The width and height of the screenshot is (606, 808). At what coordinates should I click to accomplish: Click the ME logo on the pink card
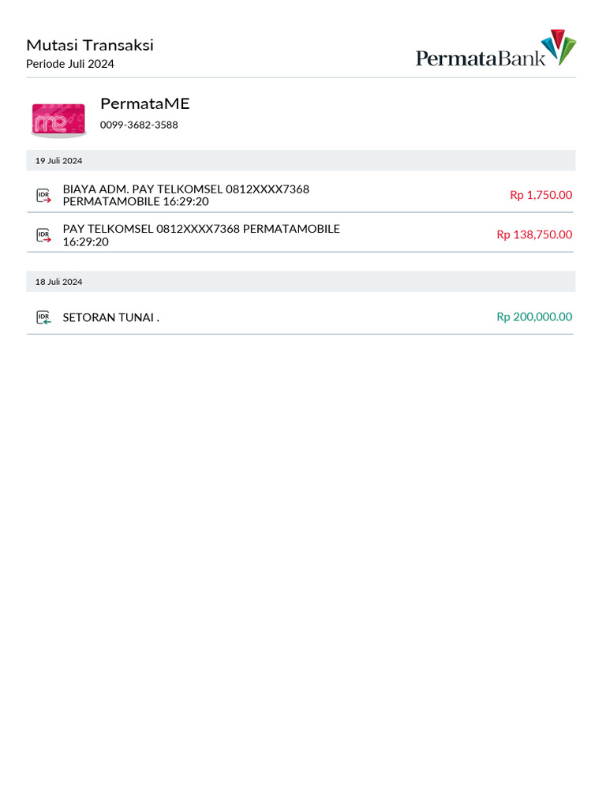51,123
